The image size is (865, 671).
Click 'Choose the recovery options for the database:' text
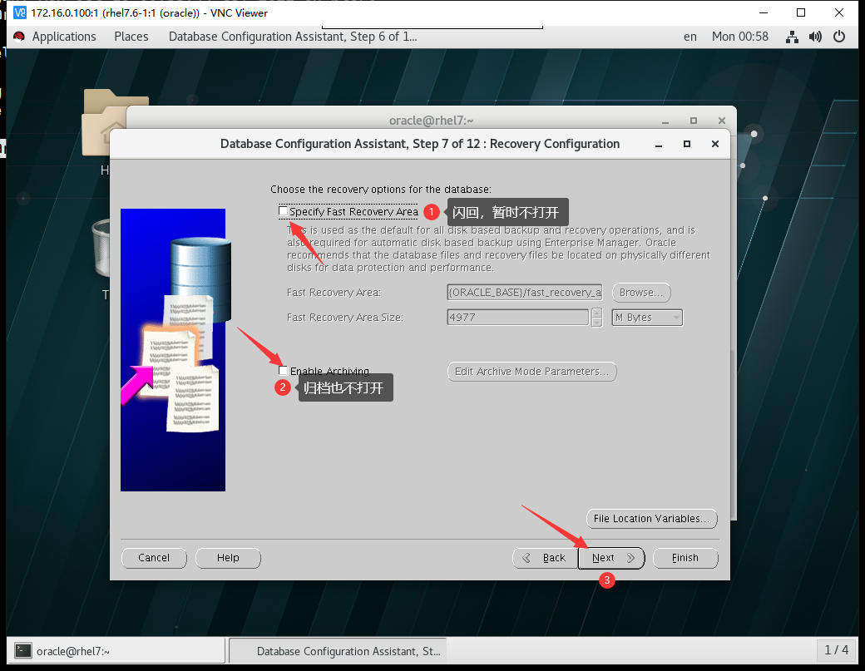coord(381,189)
